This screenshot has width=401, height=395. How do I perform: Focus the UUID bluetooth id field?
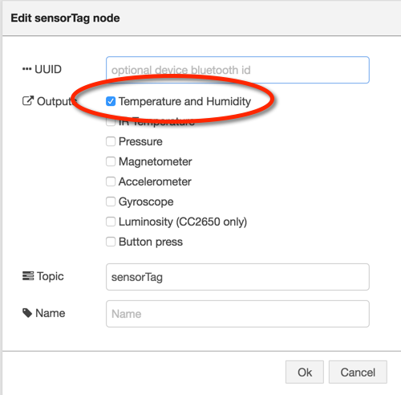click(237, 70)
